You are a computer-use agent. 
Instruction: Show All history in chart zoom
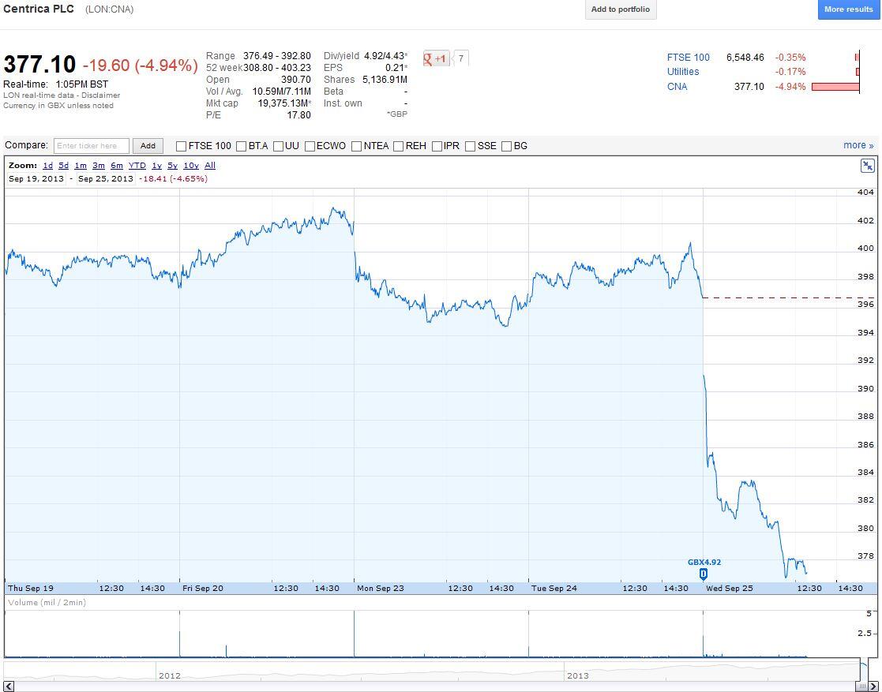(x=210, y=165)
